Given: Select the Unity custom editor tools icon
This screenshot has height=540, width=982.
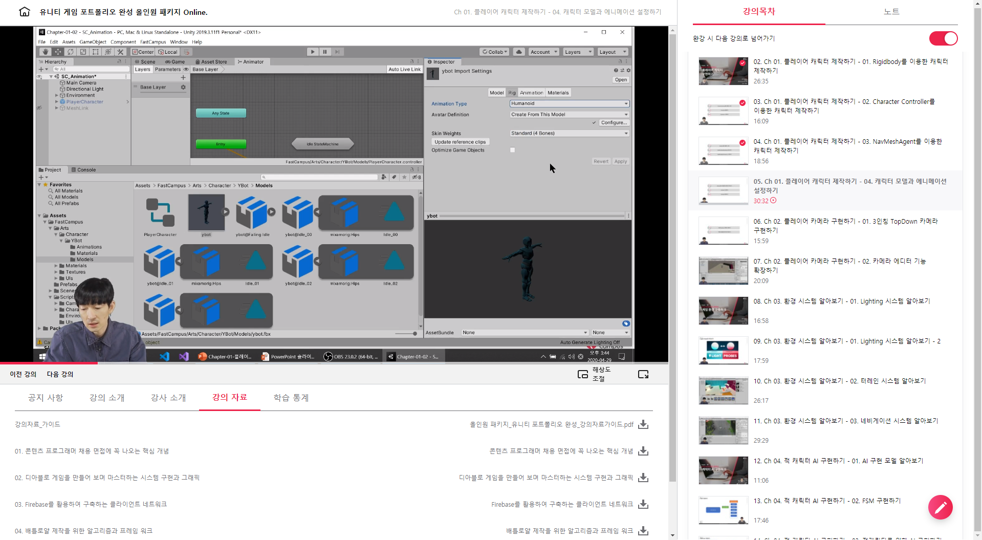Looking at the screenshot, I should click(120, 52).
